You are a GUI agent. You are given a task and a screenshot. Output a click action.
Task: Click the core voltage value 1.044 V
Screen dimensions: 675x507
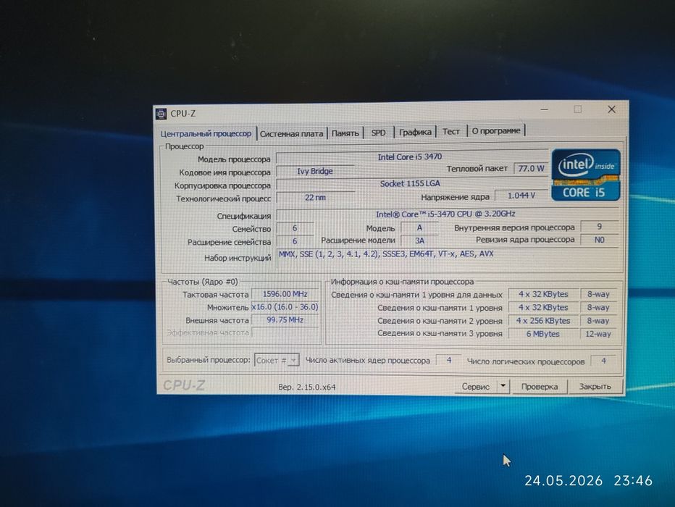tap(521, 196)
